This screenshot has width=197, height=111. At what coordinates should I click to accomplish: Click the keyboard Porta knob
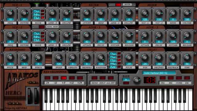(x=38, y=57)
